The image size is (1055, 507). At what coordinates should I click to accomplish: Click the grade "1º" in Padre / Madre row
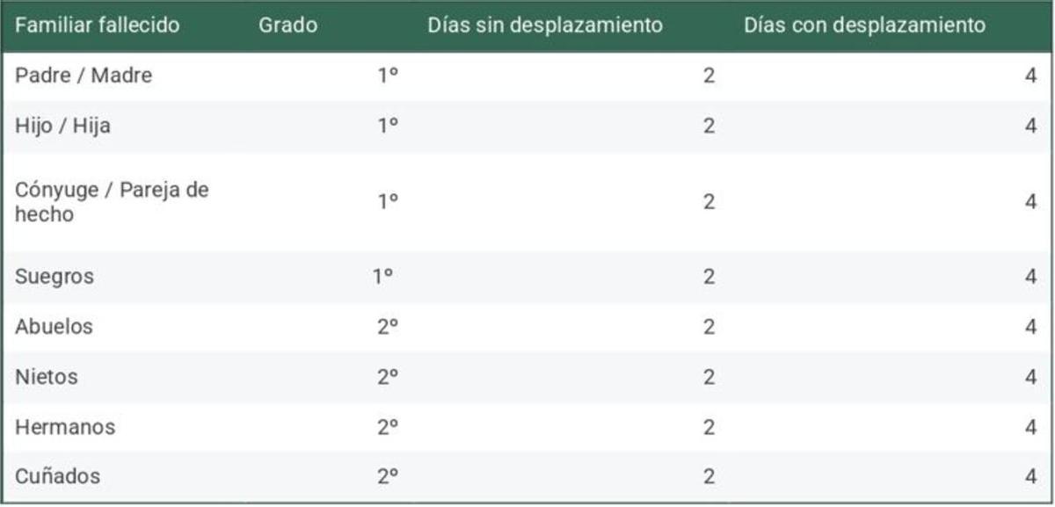pyautogui.click(x=388, y=76)
